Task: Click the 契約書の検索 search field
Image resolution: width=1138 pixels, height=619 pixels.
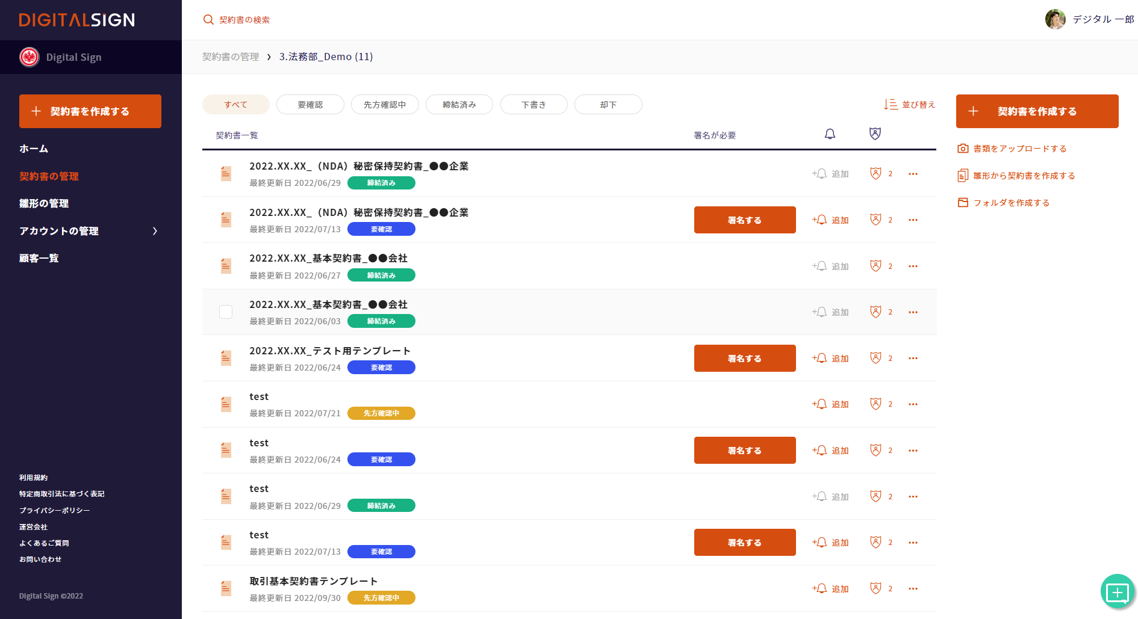Action: pyautogui.click(x=244, y=20)
